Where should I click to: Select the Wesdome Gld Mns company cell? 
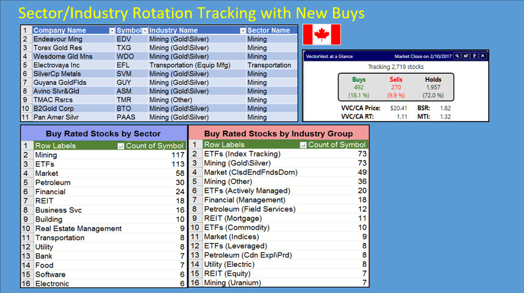pyautogui.click(x=74, y=57)
